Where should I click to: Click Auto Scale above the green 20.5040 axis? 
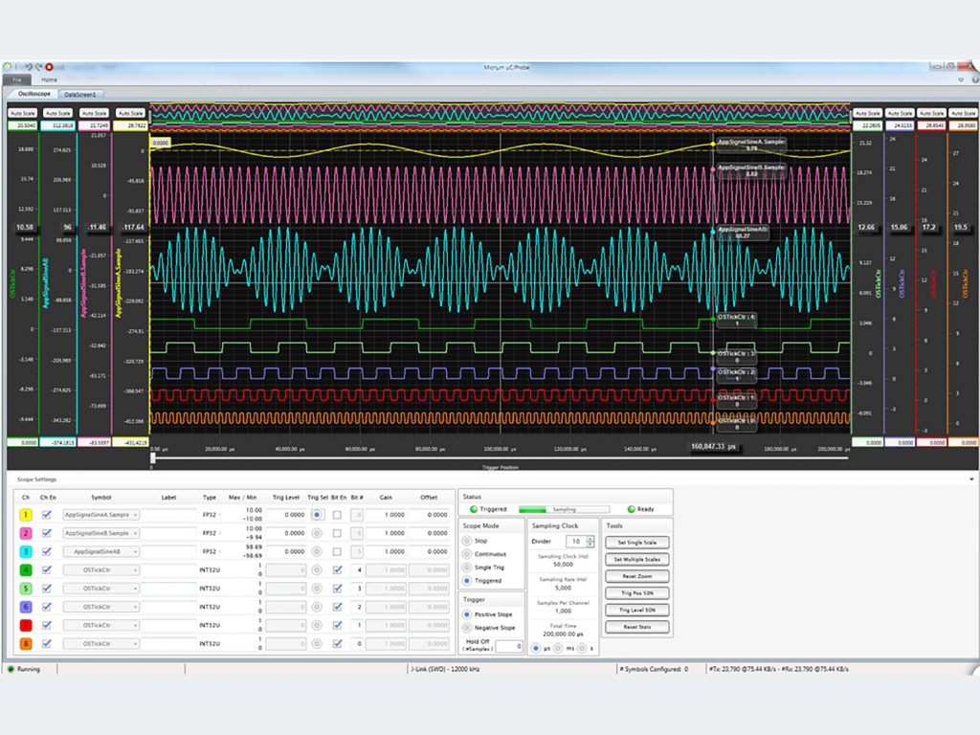[x=23, y=113]
